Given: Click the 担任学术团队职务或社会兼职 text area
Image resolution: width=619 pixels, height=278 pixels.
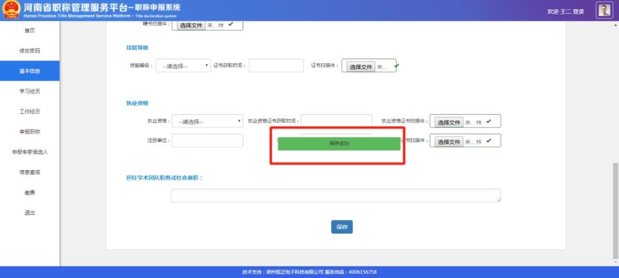Looking at the screenshot, I should pos(336,195).
